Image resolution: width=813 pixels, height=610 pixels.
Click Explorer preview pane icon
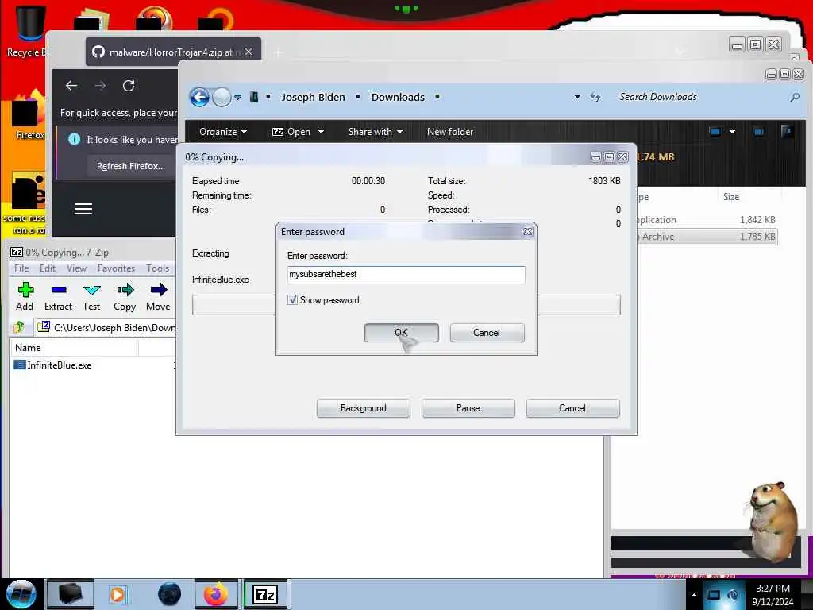pos(758,132)
